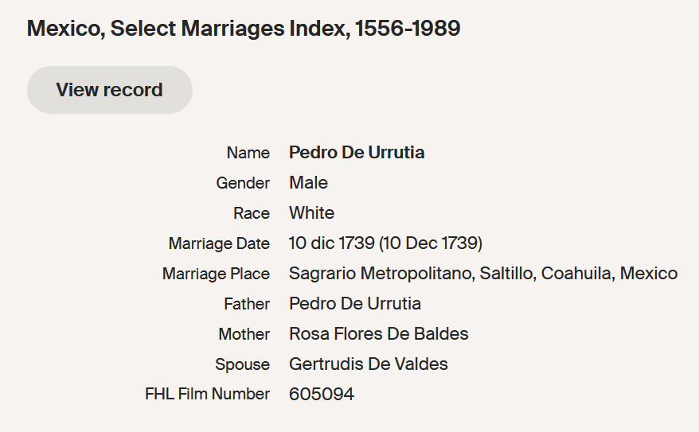Select the Gender value Male
This screenshot has height=432, width=699.
(308, 183)
